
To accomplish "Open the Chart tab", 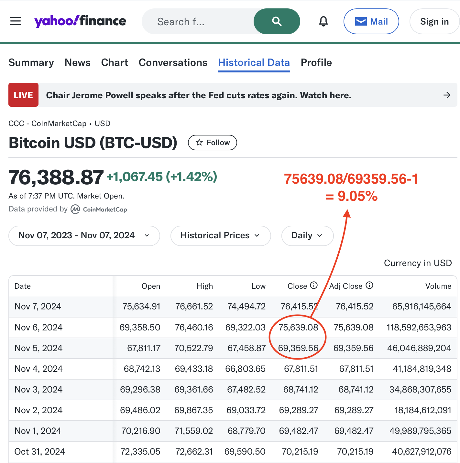I will pyautogui.click(x=115, y=62).
